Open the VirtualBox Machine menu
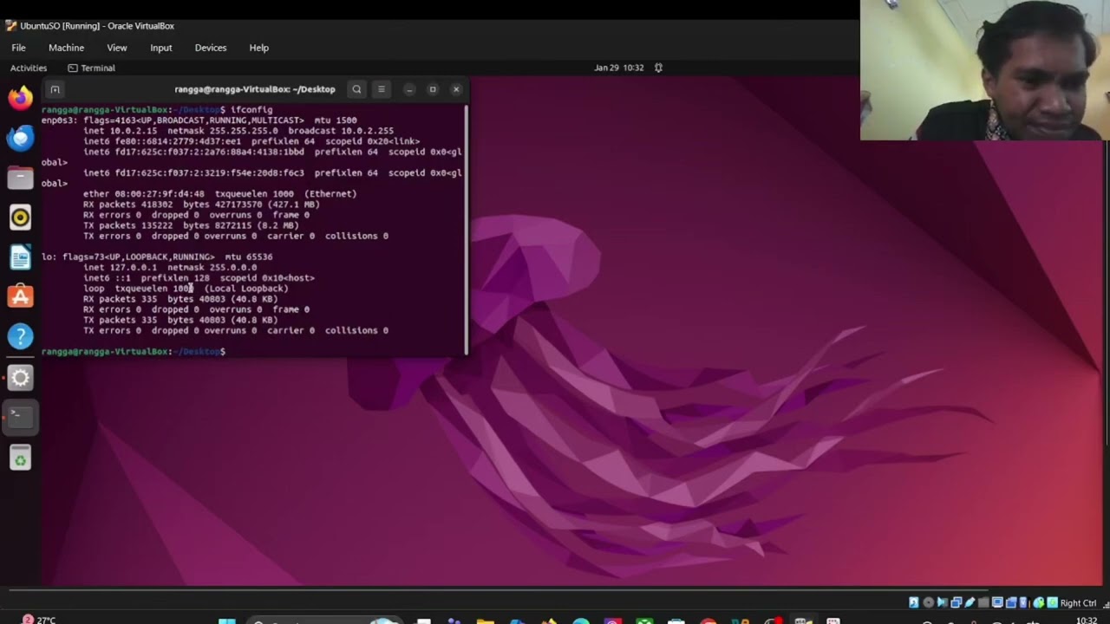This screenshot has height=624, width=1110. [66, 48]
